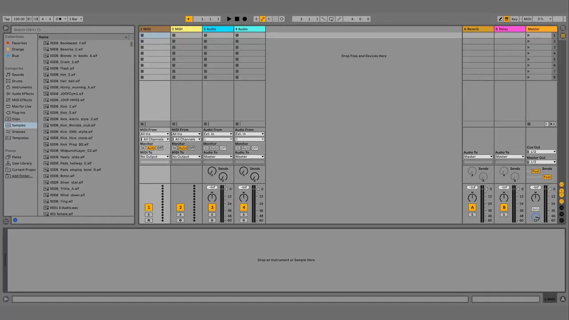
Task: Start Arrangement Record with the circle button
Action: point(244,19)
